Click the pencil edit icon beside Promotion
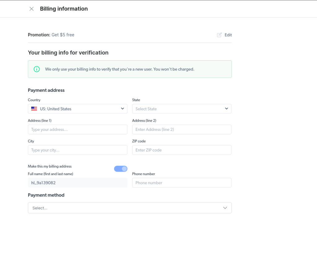The height and width of the screenshot is (253, 317). [219, 35]
